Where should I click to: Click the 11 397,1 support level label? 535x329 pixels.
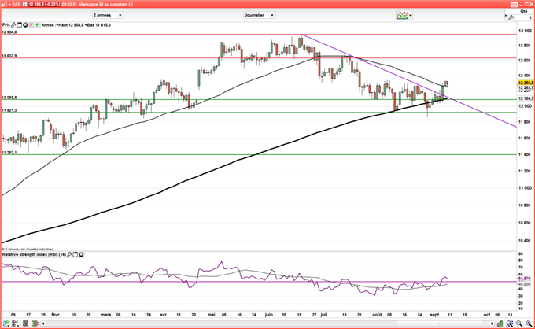tap(9, 153)
